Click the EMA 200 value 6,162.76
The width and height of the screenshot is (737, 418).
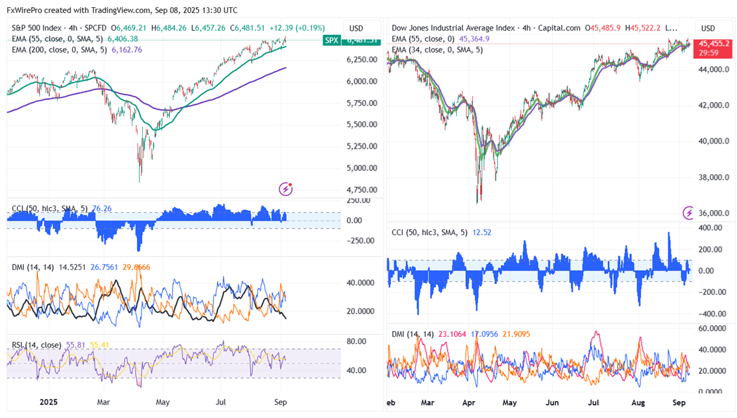127,50
